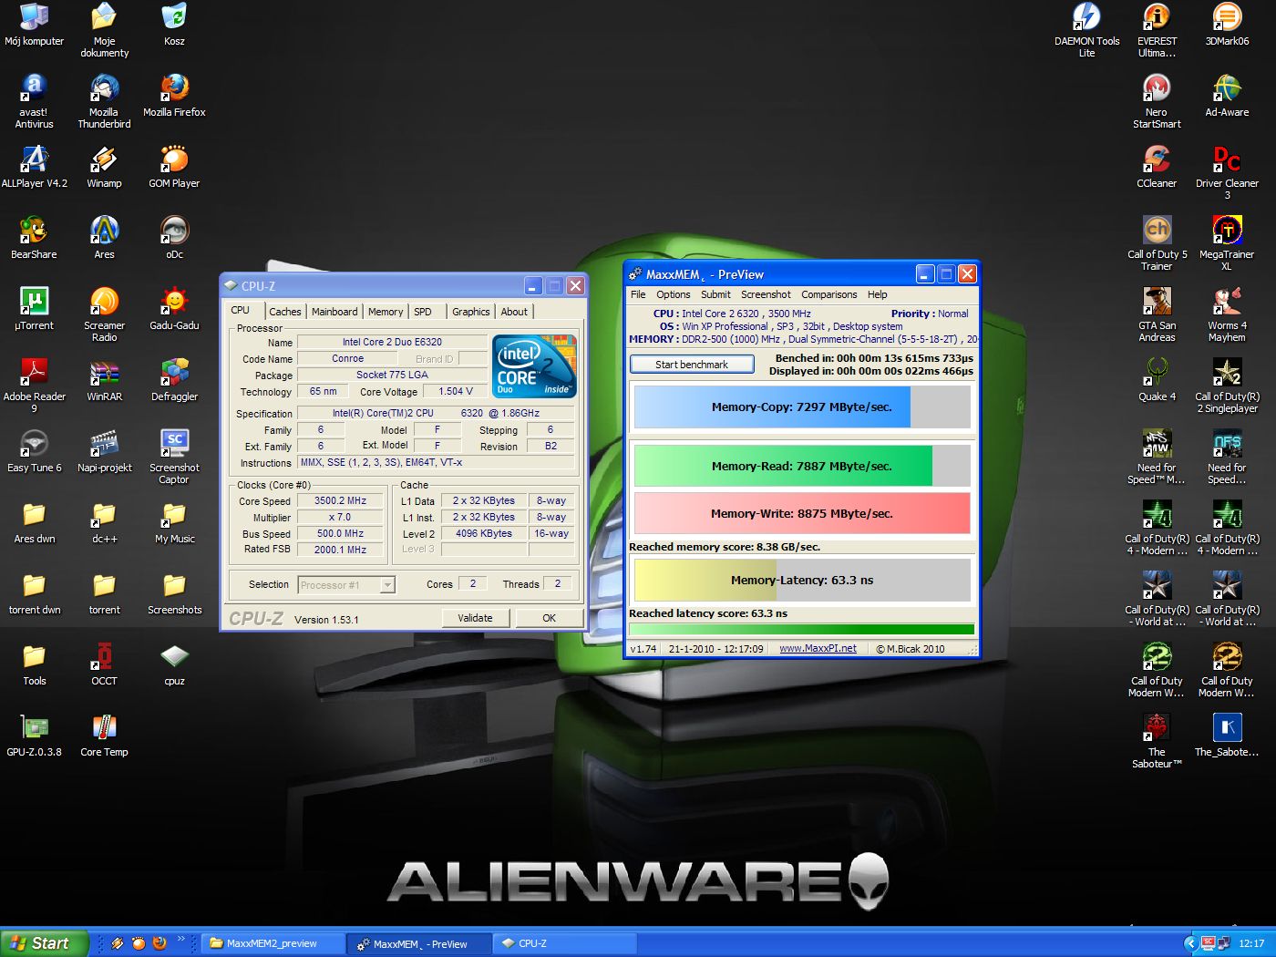The width and height of the screenshot is (1276, 957).
Task: Click the processor Name field in CPU-Z
Action: [392, 342]
